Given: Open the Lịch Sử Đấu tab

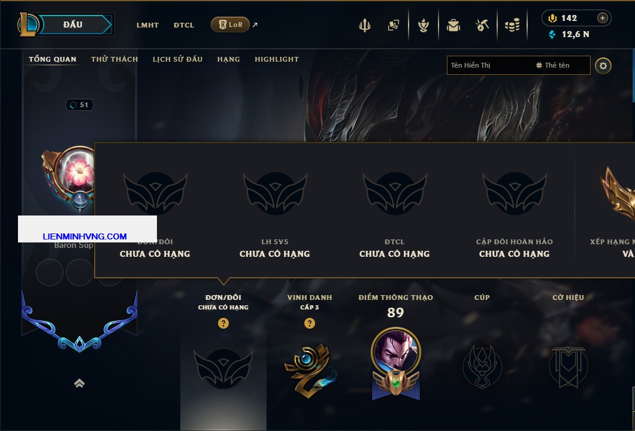Looking at the screenshot, I should (177, 59).
